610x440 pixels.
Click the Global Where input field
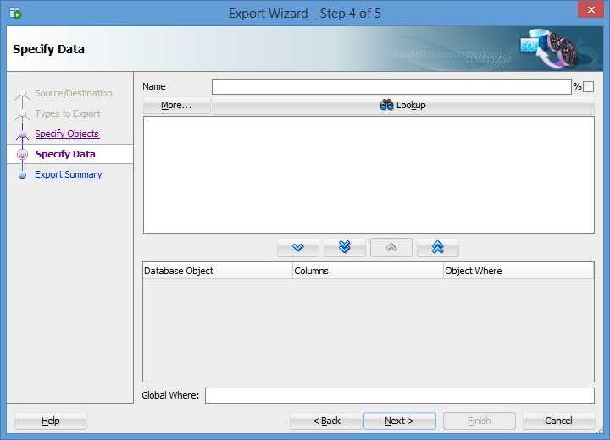[399, 396]
